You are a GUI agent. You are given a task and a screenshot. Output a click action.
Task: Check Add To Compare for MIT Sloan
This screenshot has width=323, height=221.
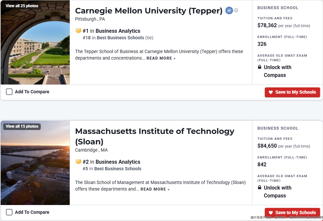[9, 212]
